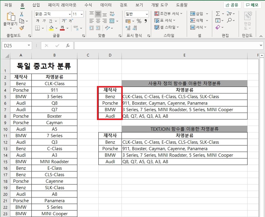Open font name dropdown 맑은 고딕
265x217 pixels.
(x=70, y=14)
